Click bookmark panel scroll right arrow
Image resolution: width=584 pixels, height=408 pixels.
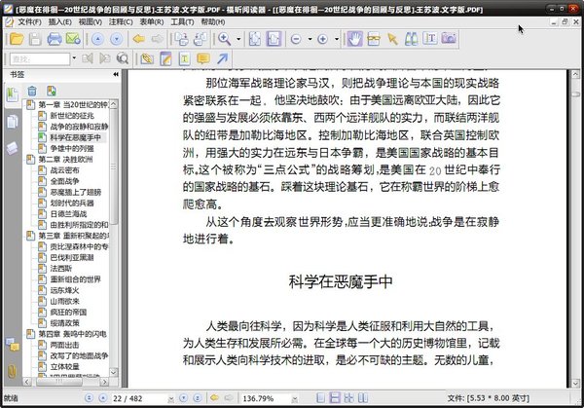click(105, 382)
